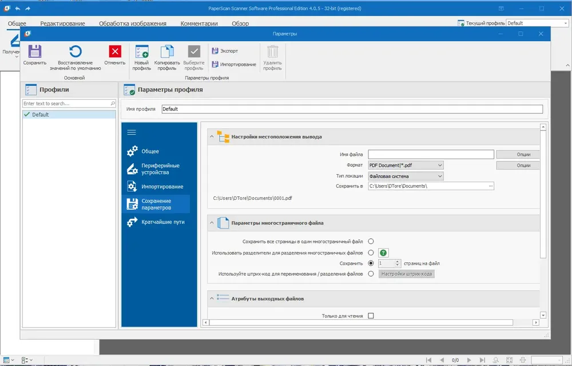Open the Формат PDF Document dropdown
The image size is (572, 366).
(x=406, y=165)
